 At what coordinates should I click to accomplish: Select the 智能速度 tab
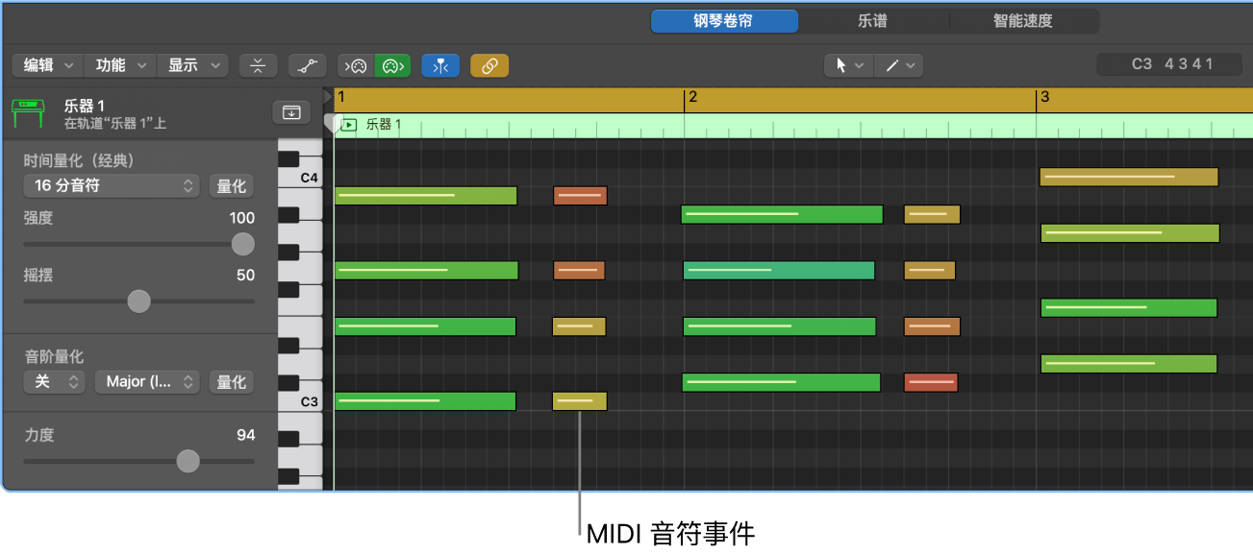pos(1023,21)
